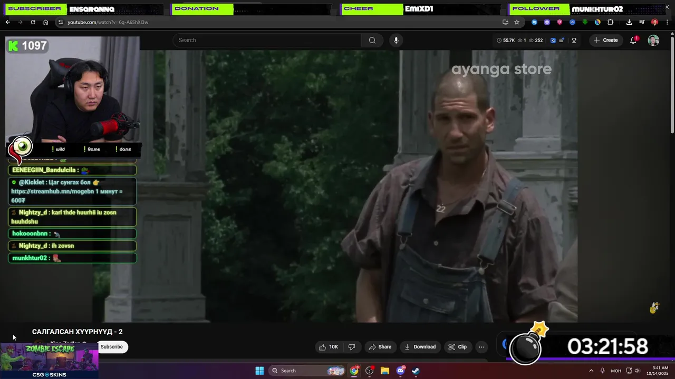Like the video with 10K likes
675x379 pixels.
coord(328,347)
